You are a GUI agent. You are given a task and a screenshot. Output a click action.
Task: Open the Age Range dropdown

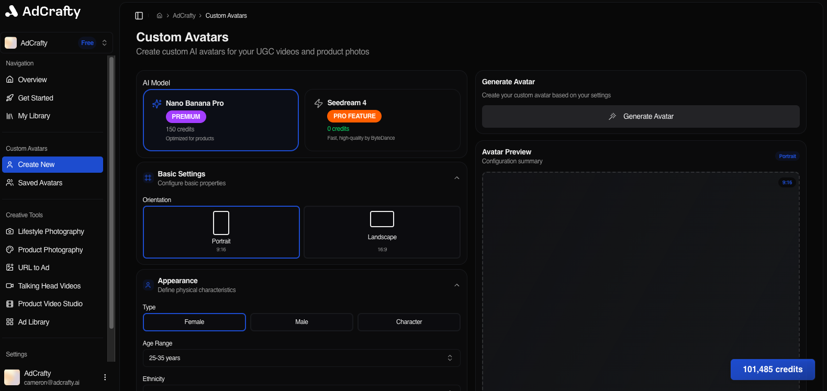tap(301, 358)
